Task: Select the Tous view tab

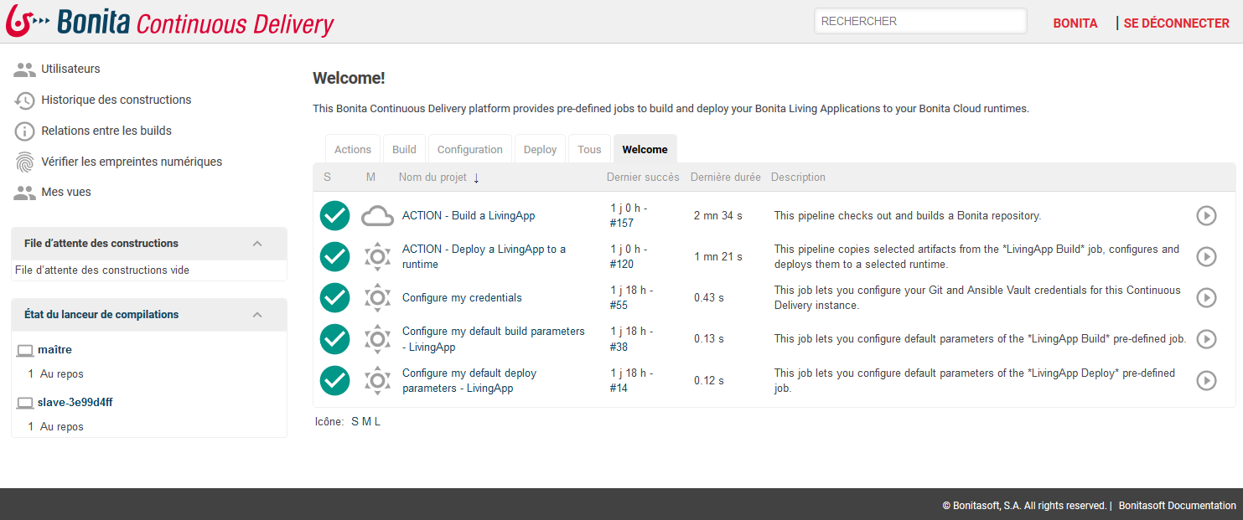Action: click(589, 149)
